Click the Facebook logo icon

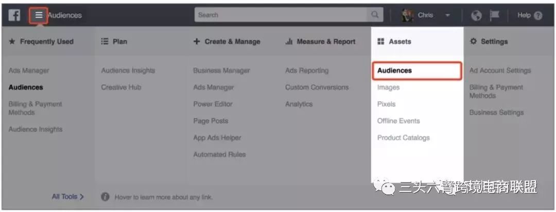pyautogui.click(x=14, y=15)
